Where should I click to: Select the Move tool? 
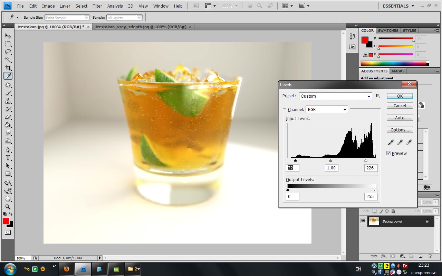click(x=8, y=36)
